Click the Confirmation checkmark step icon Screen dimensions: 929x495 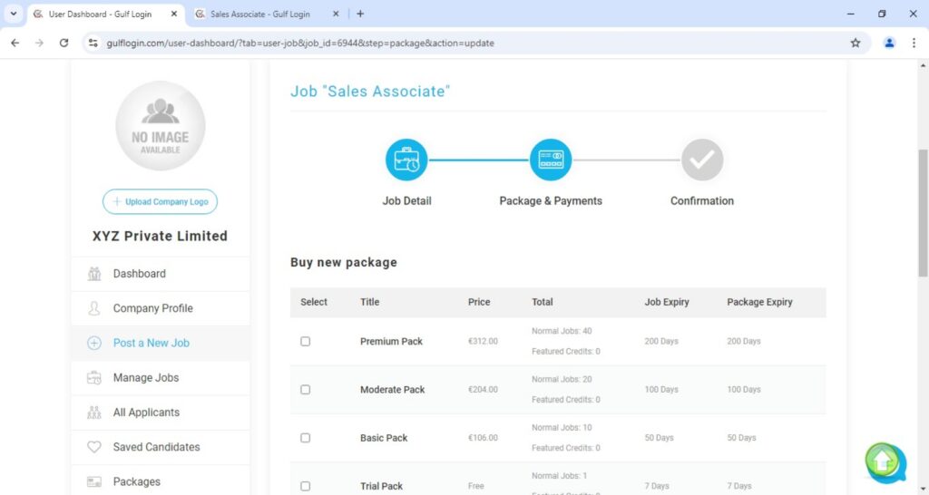702,160
